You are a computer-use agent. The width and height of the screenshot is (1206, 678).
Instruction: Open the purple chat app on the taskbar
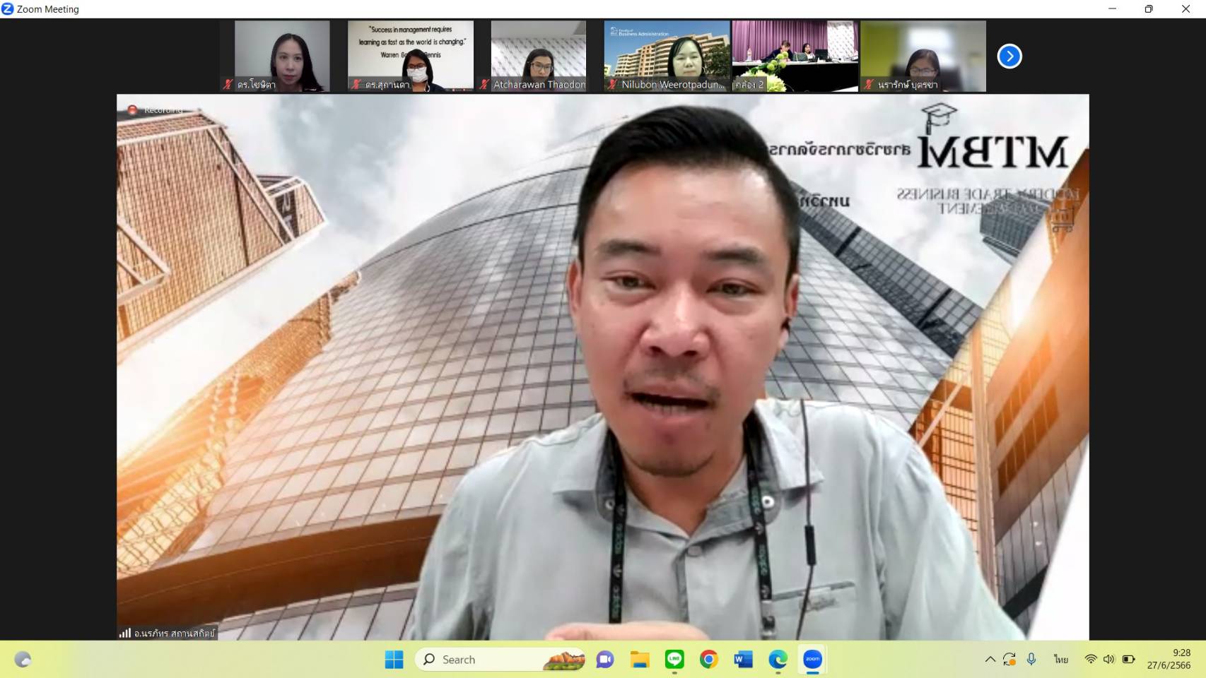(605, 660)
